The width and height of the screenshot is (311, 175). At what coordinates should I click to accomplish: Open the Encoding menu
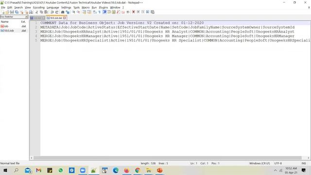(39, 7)
